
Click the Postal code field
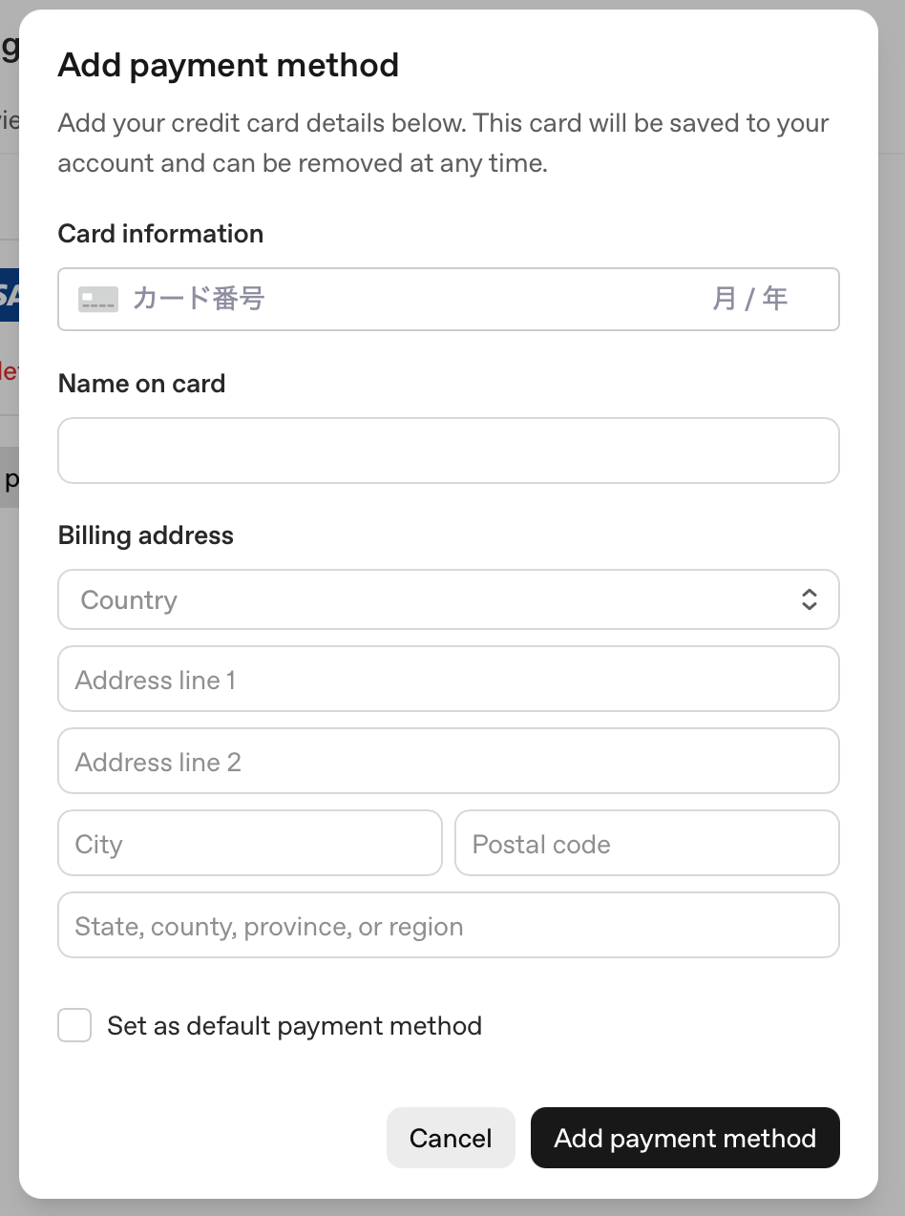pyautogui.click(x=646, y=844)
